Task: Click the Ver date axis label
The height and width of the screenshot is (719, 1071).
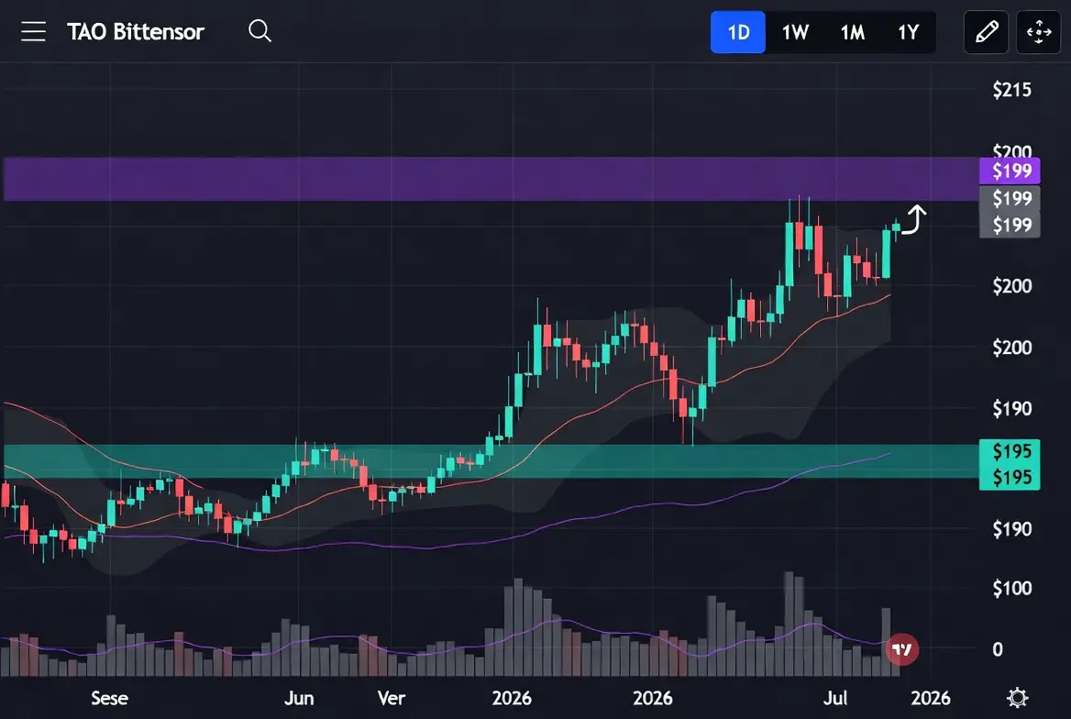Action: (392, 698)
